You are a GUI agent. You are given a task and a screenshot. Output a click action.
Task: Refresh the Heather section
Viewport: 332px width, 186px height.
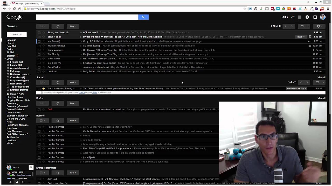(58, 121)
